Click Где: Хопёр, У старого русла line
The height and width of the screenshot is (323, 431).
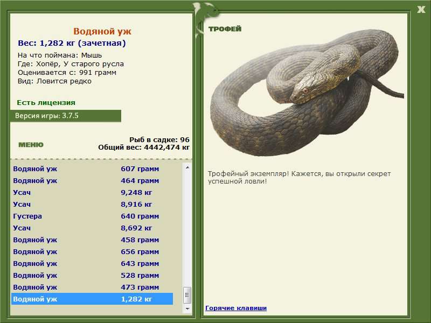coord(71,64)
